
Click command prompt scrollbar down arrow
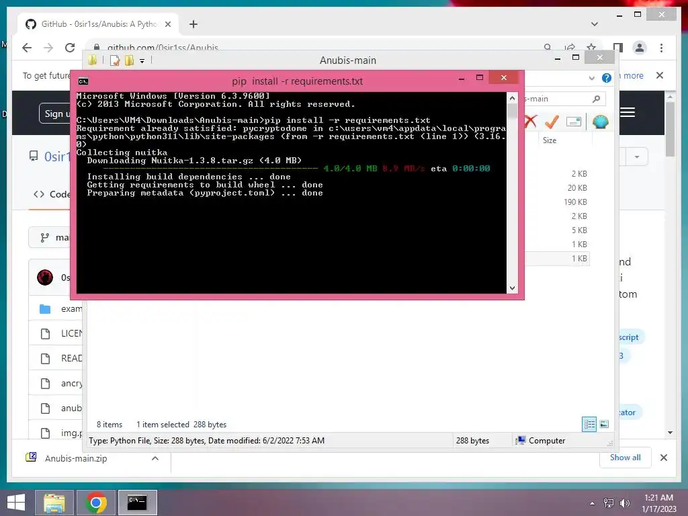point(512,288)
